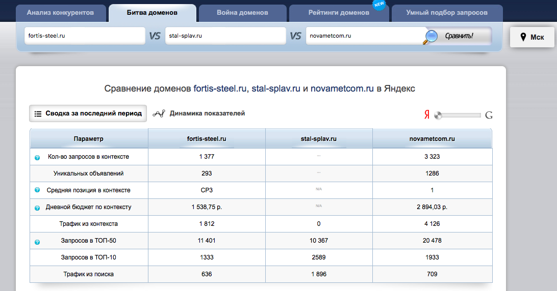The width and height of the screenshot is (557, 291).
Task: Click the list icon in Сводка за последний период
Action: click(x=38, y=114)
